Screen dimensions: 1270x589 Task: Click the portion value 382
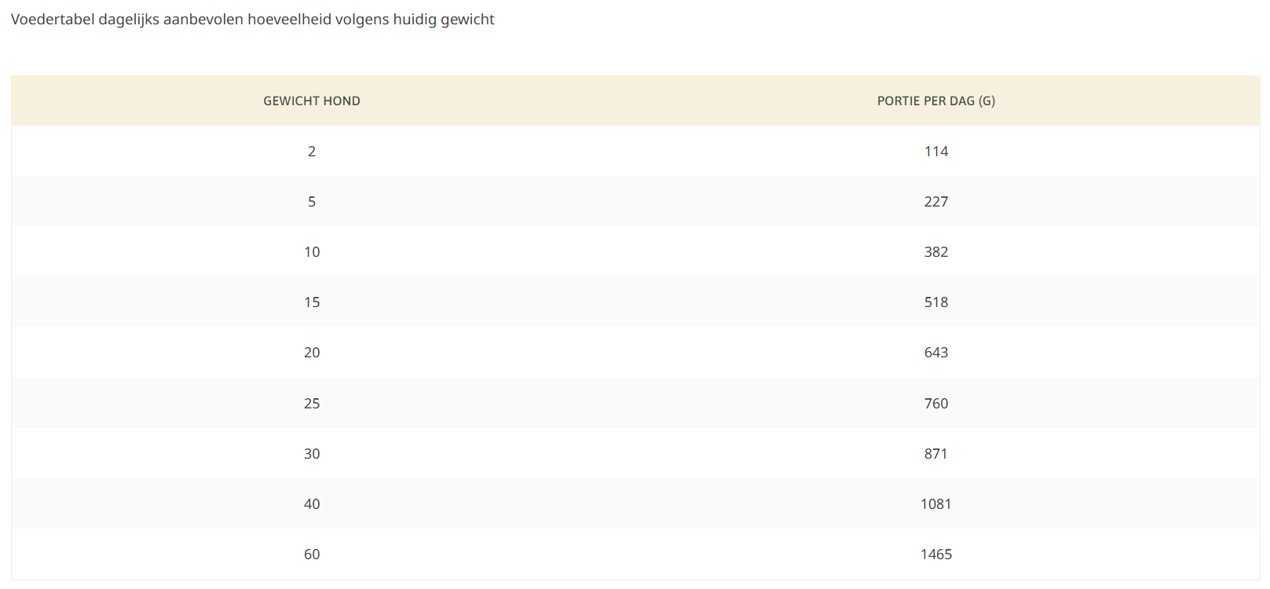pos(935,252)
